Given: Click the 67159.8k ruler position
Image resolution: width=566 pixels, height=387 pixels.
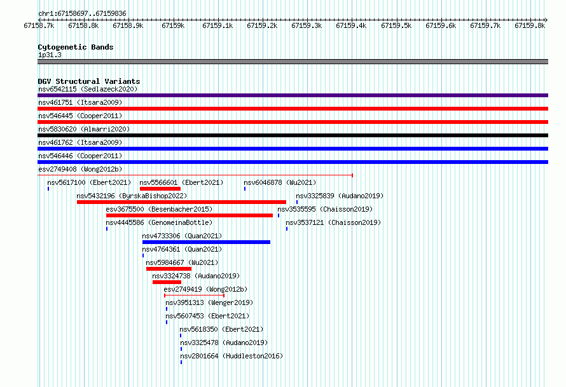Looking at the screenshot, I should [x=530, y=25].
